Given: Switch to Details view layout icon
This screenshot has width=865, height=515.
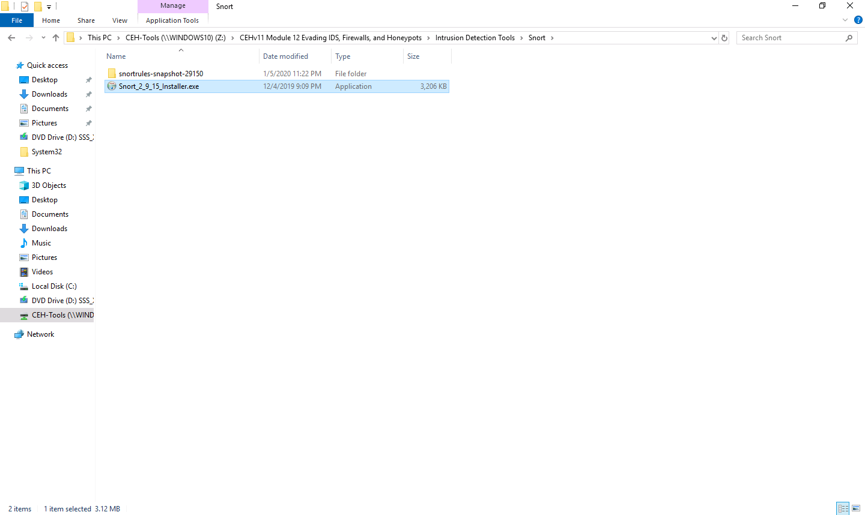Looking at the screenshot, I should pyautogui.click(x=843, y=508).
